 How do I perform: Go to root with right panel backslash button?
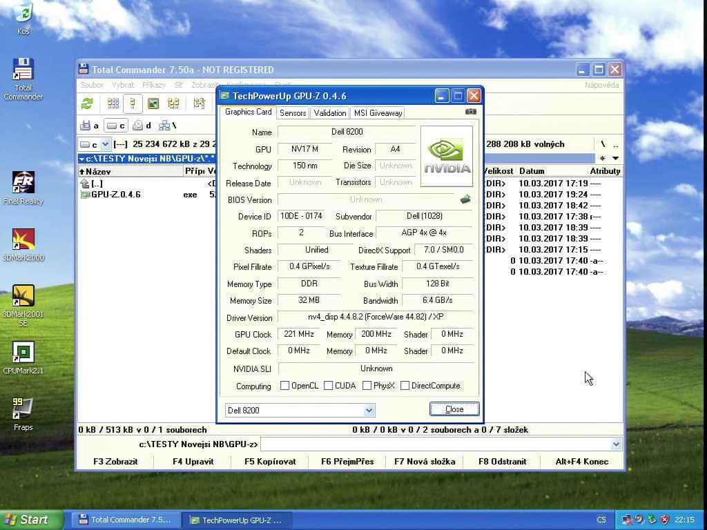(603, 144)
